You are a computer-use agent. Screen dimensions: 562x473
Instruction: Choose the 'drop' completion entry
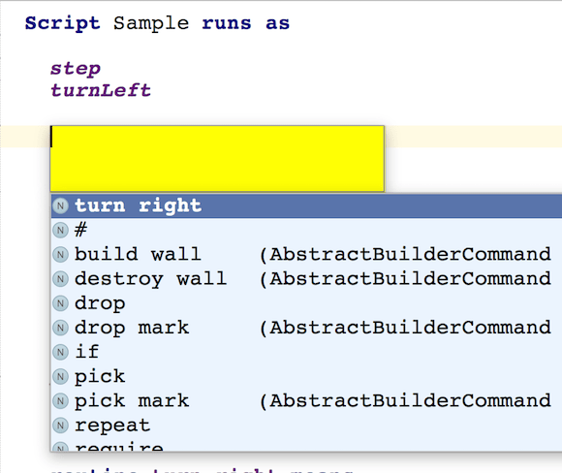click(306, 303)
